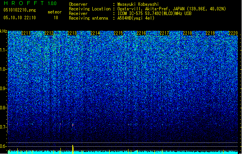242x154 pixels.
Task: Click the Receiving Location label
Action: pyautogui.click(x=90, y=9)
